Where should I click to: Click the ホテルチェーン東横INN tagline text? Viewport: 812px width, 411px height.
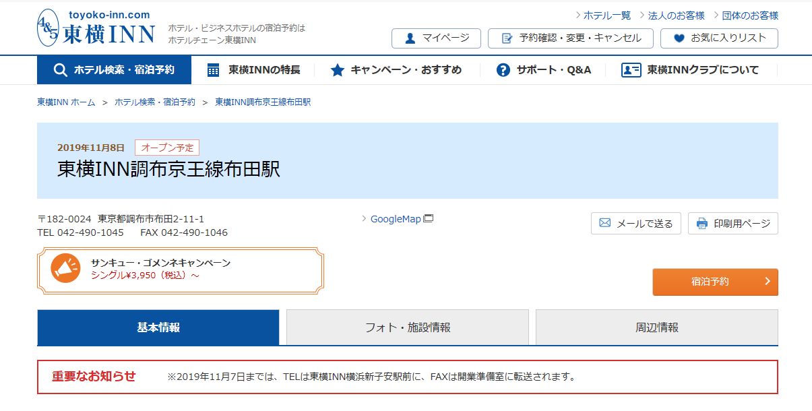(212, 40)
